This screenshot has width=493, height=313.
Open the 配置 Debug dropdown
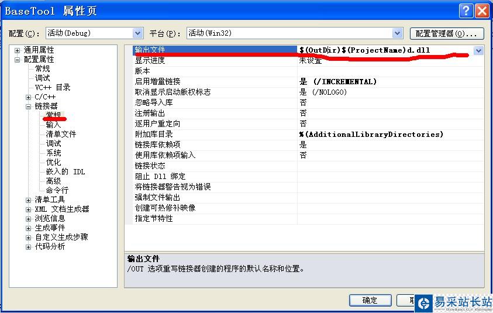point(137,33)
